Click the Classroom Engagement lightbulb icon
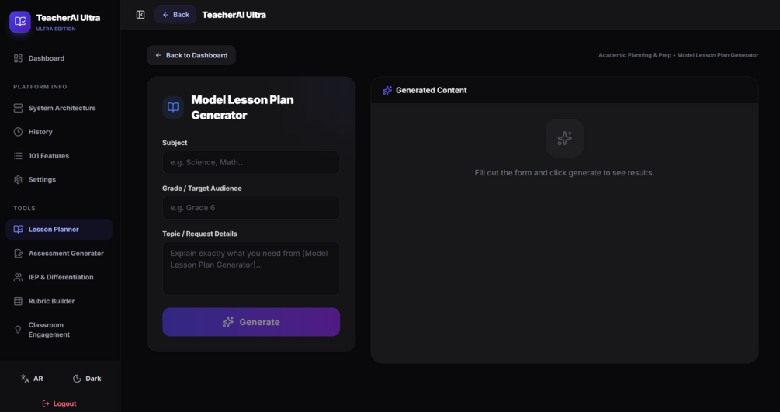 (x=18, y=330)
